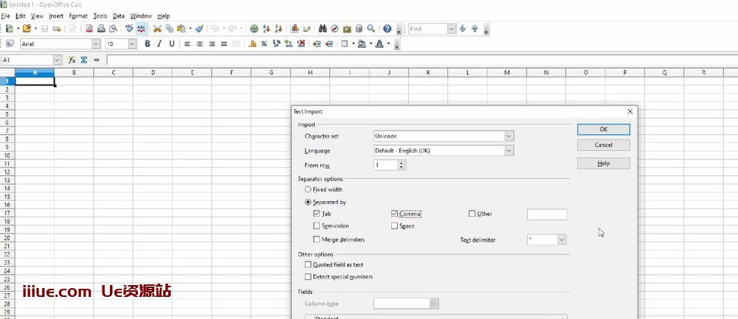Click the Export as PDF icon
Screen dimensions: 738x319
(x=89, y=29)
